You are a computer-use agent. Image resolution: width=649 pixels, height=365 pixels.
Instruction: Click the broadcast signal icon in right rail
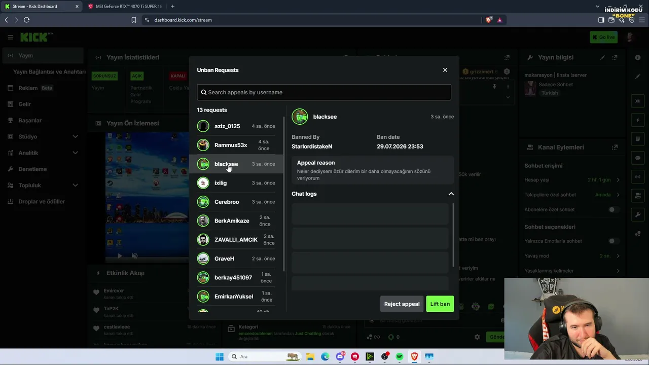(x=638, y=176)
